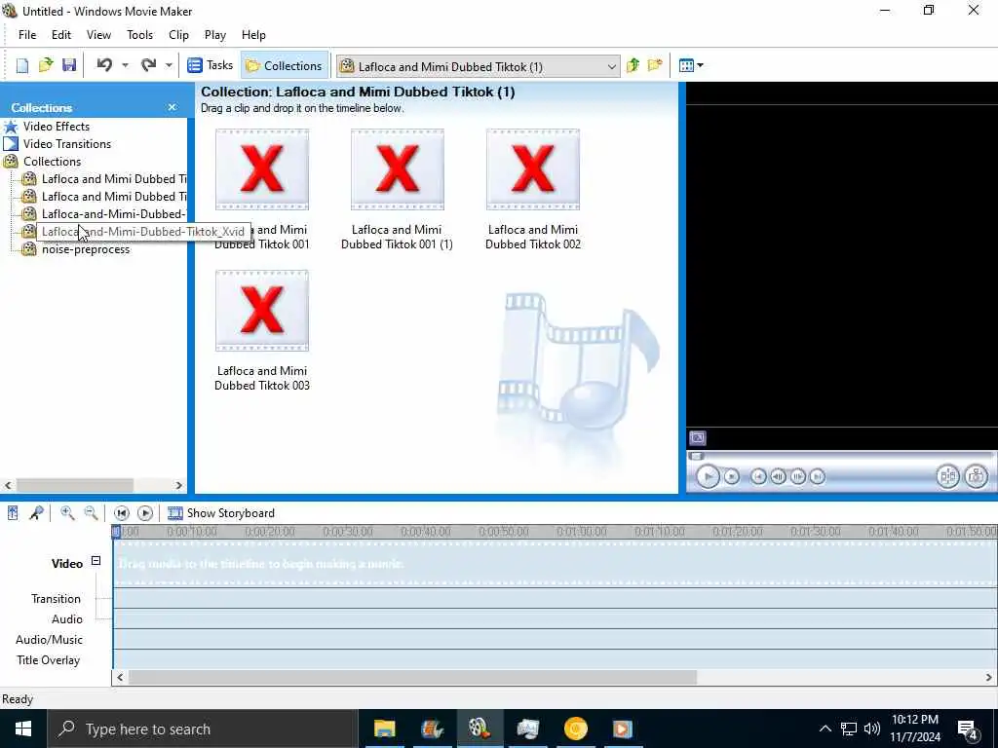Click the Back button in preview controls
Viewport: 998px width, 748px height.
(758, 476)
